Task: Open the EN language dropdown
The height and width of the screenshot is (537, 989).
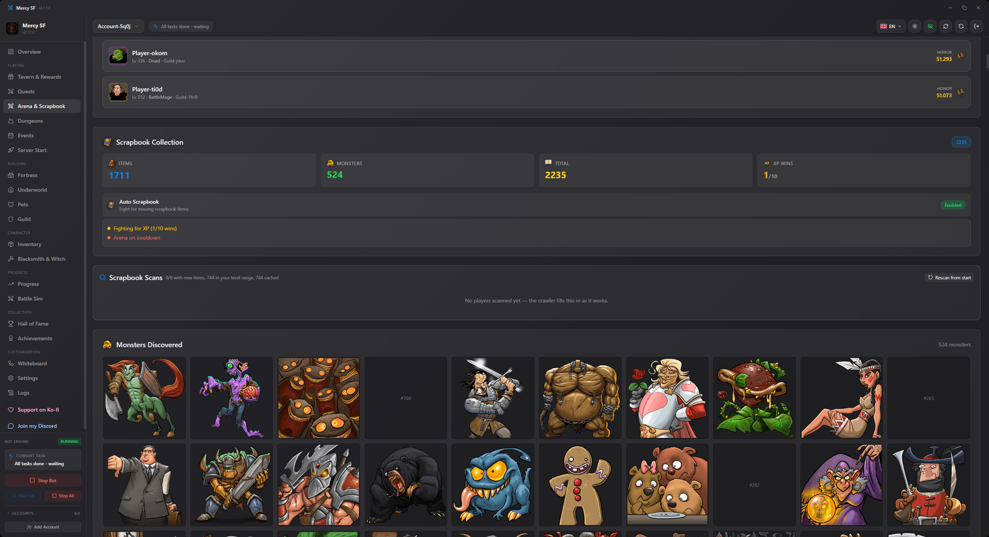Action: tap(891, 26)
